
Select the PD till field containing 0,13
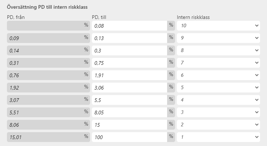coord(129,38)
